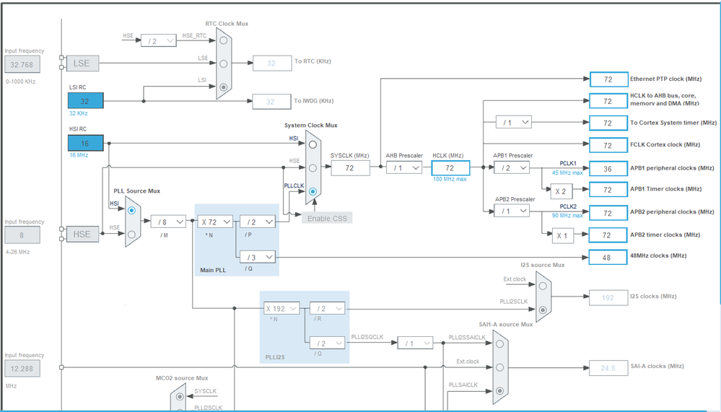The height and width of the screenshot is (412, 721).
Task: Open the Cortex System timer /1 dropdown
Action: [514, 123]
